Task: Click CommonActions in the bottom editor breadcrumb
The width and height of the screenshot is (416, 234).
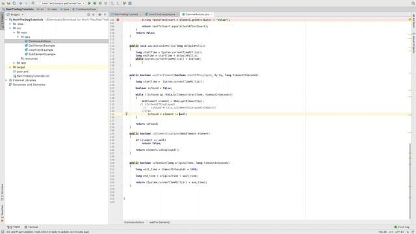Action: click(x=135, y=222)
